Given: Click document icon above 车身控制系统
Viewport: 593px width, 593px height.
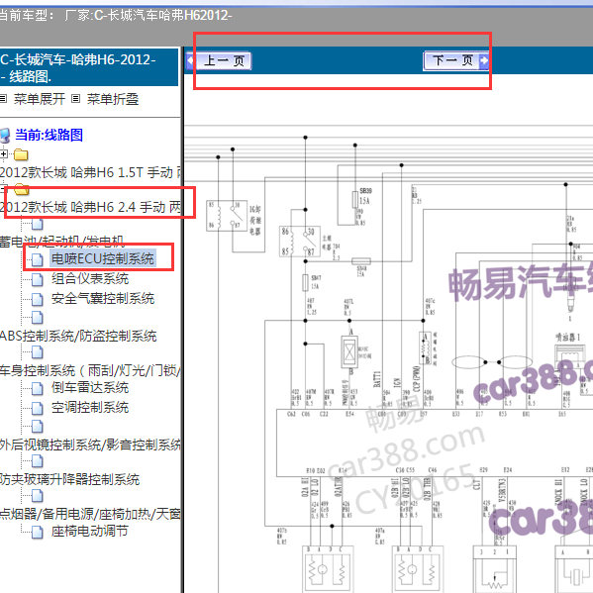Looking at the screenshot, I should coord(38,352).
